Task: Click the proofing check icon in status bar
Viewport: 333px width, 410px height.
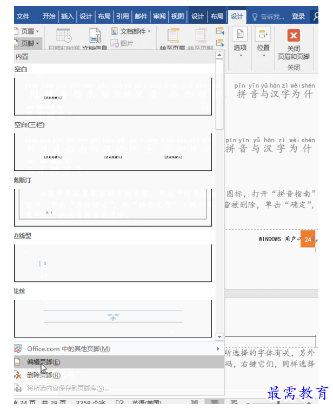Action: 119,402
